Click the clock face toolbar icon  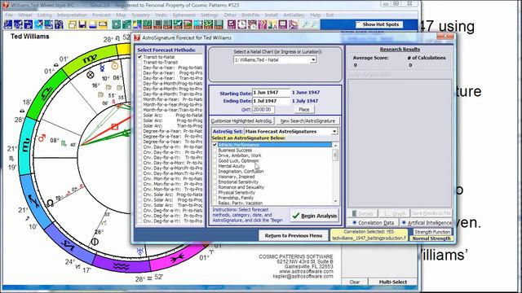point(241,24)
